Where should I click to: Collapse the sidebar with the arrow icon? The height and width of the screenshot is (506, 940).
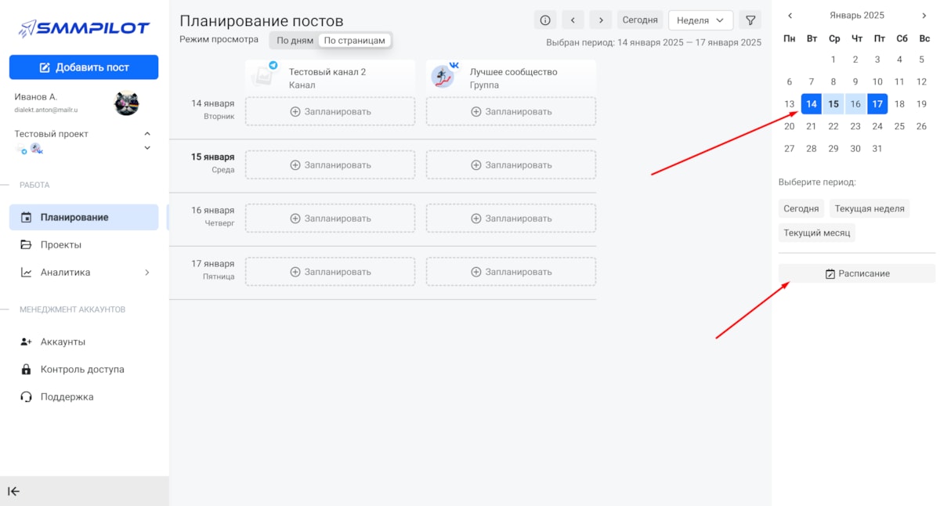pos(14,491)
